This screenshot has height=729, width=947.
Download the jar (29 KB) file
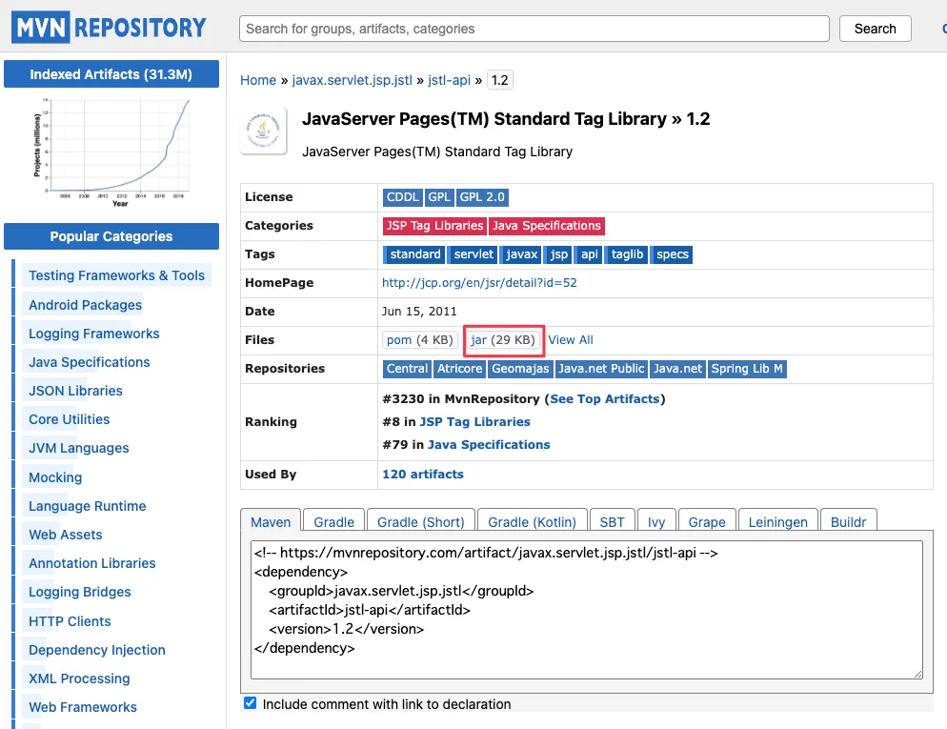(x=503, y=340)
